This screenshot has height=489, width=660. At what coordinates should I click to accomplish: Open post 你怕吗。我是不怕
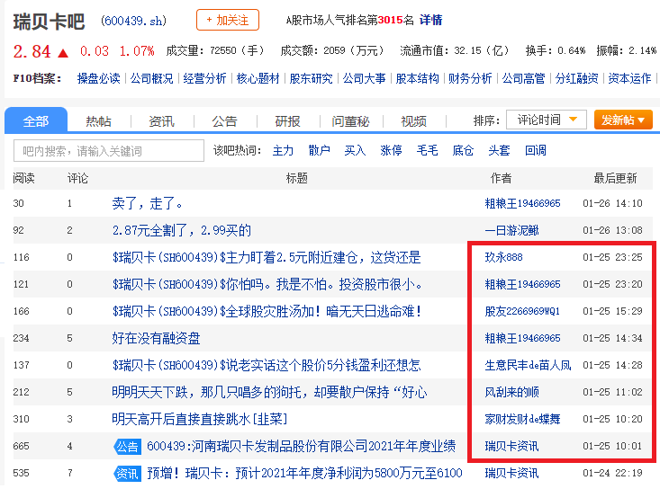267,284
